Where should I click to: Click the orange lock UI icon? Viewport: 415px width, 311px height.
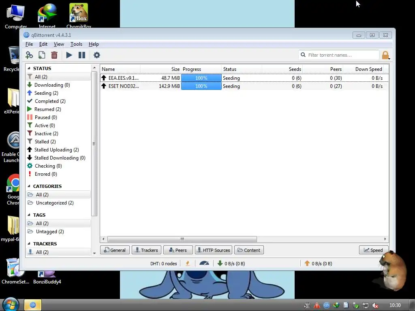point(386,55)
